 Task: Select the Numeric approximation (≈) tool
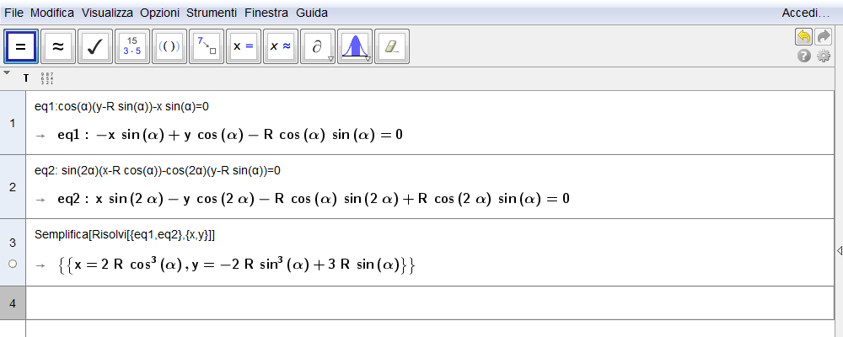pos(58,46)
